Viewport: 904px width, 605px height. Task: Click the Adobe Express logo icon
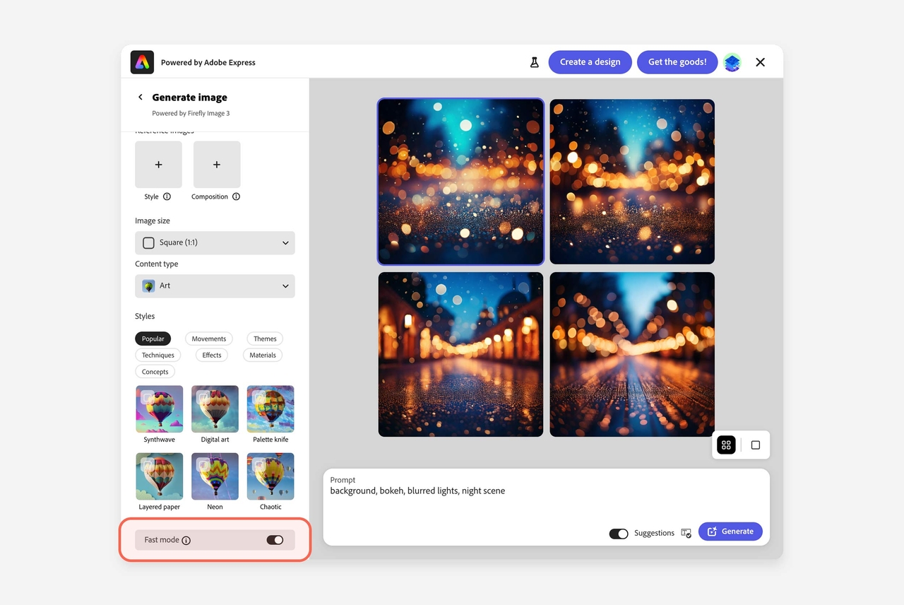[142, 62]
